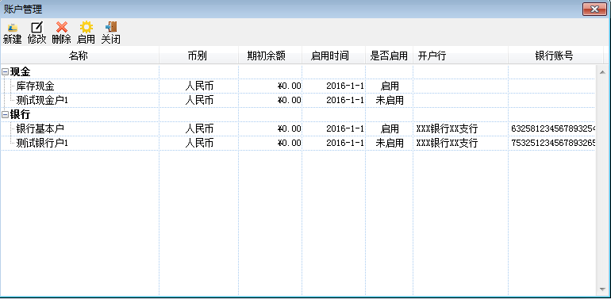Click the 期初余额 column header
The width and height of the screenshot is (611, 299).
(x=270, y=56)
